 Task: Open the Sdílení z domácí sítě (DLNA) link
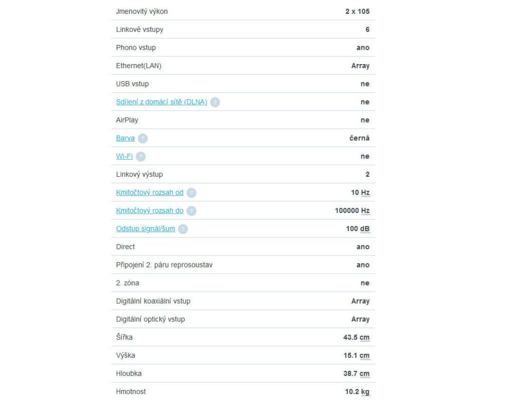[162, 102]
